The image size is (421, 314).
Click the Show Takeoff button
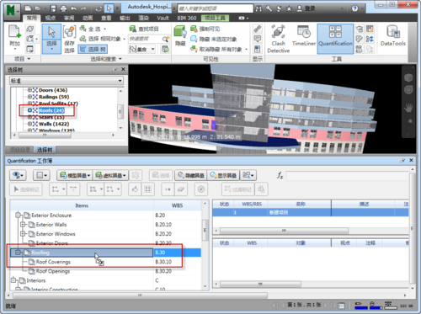223,175
